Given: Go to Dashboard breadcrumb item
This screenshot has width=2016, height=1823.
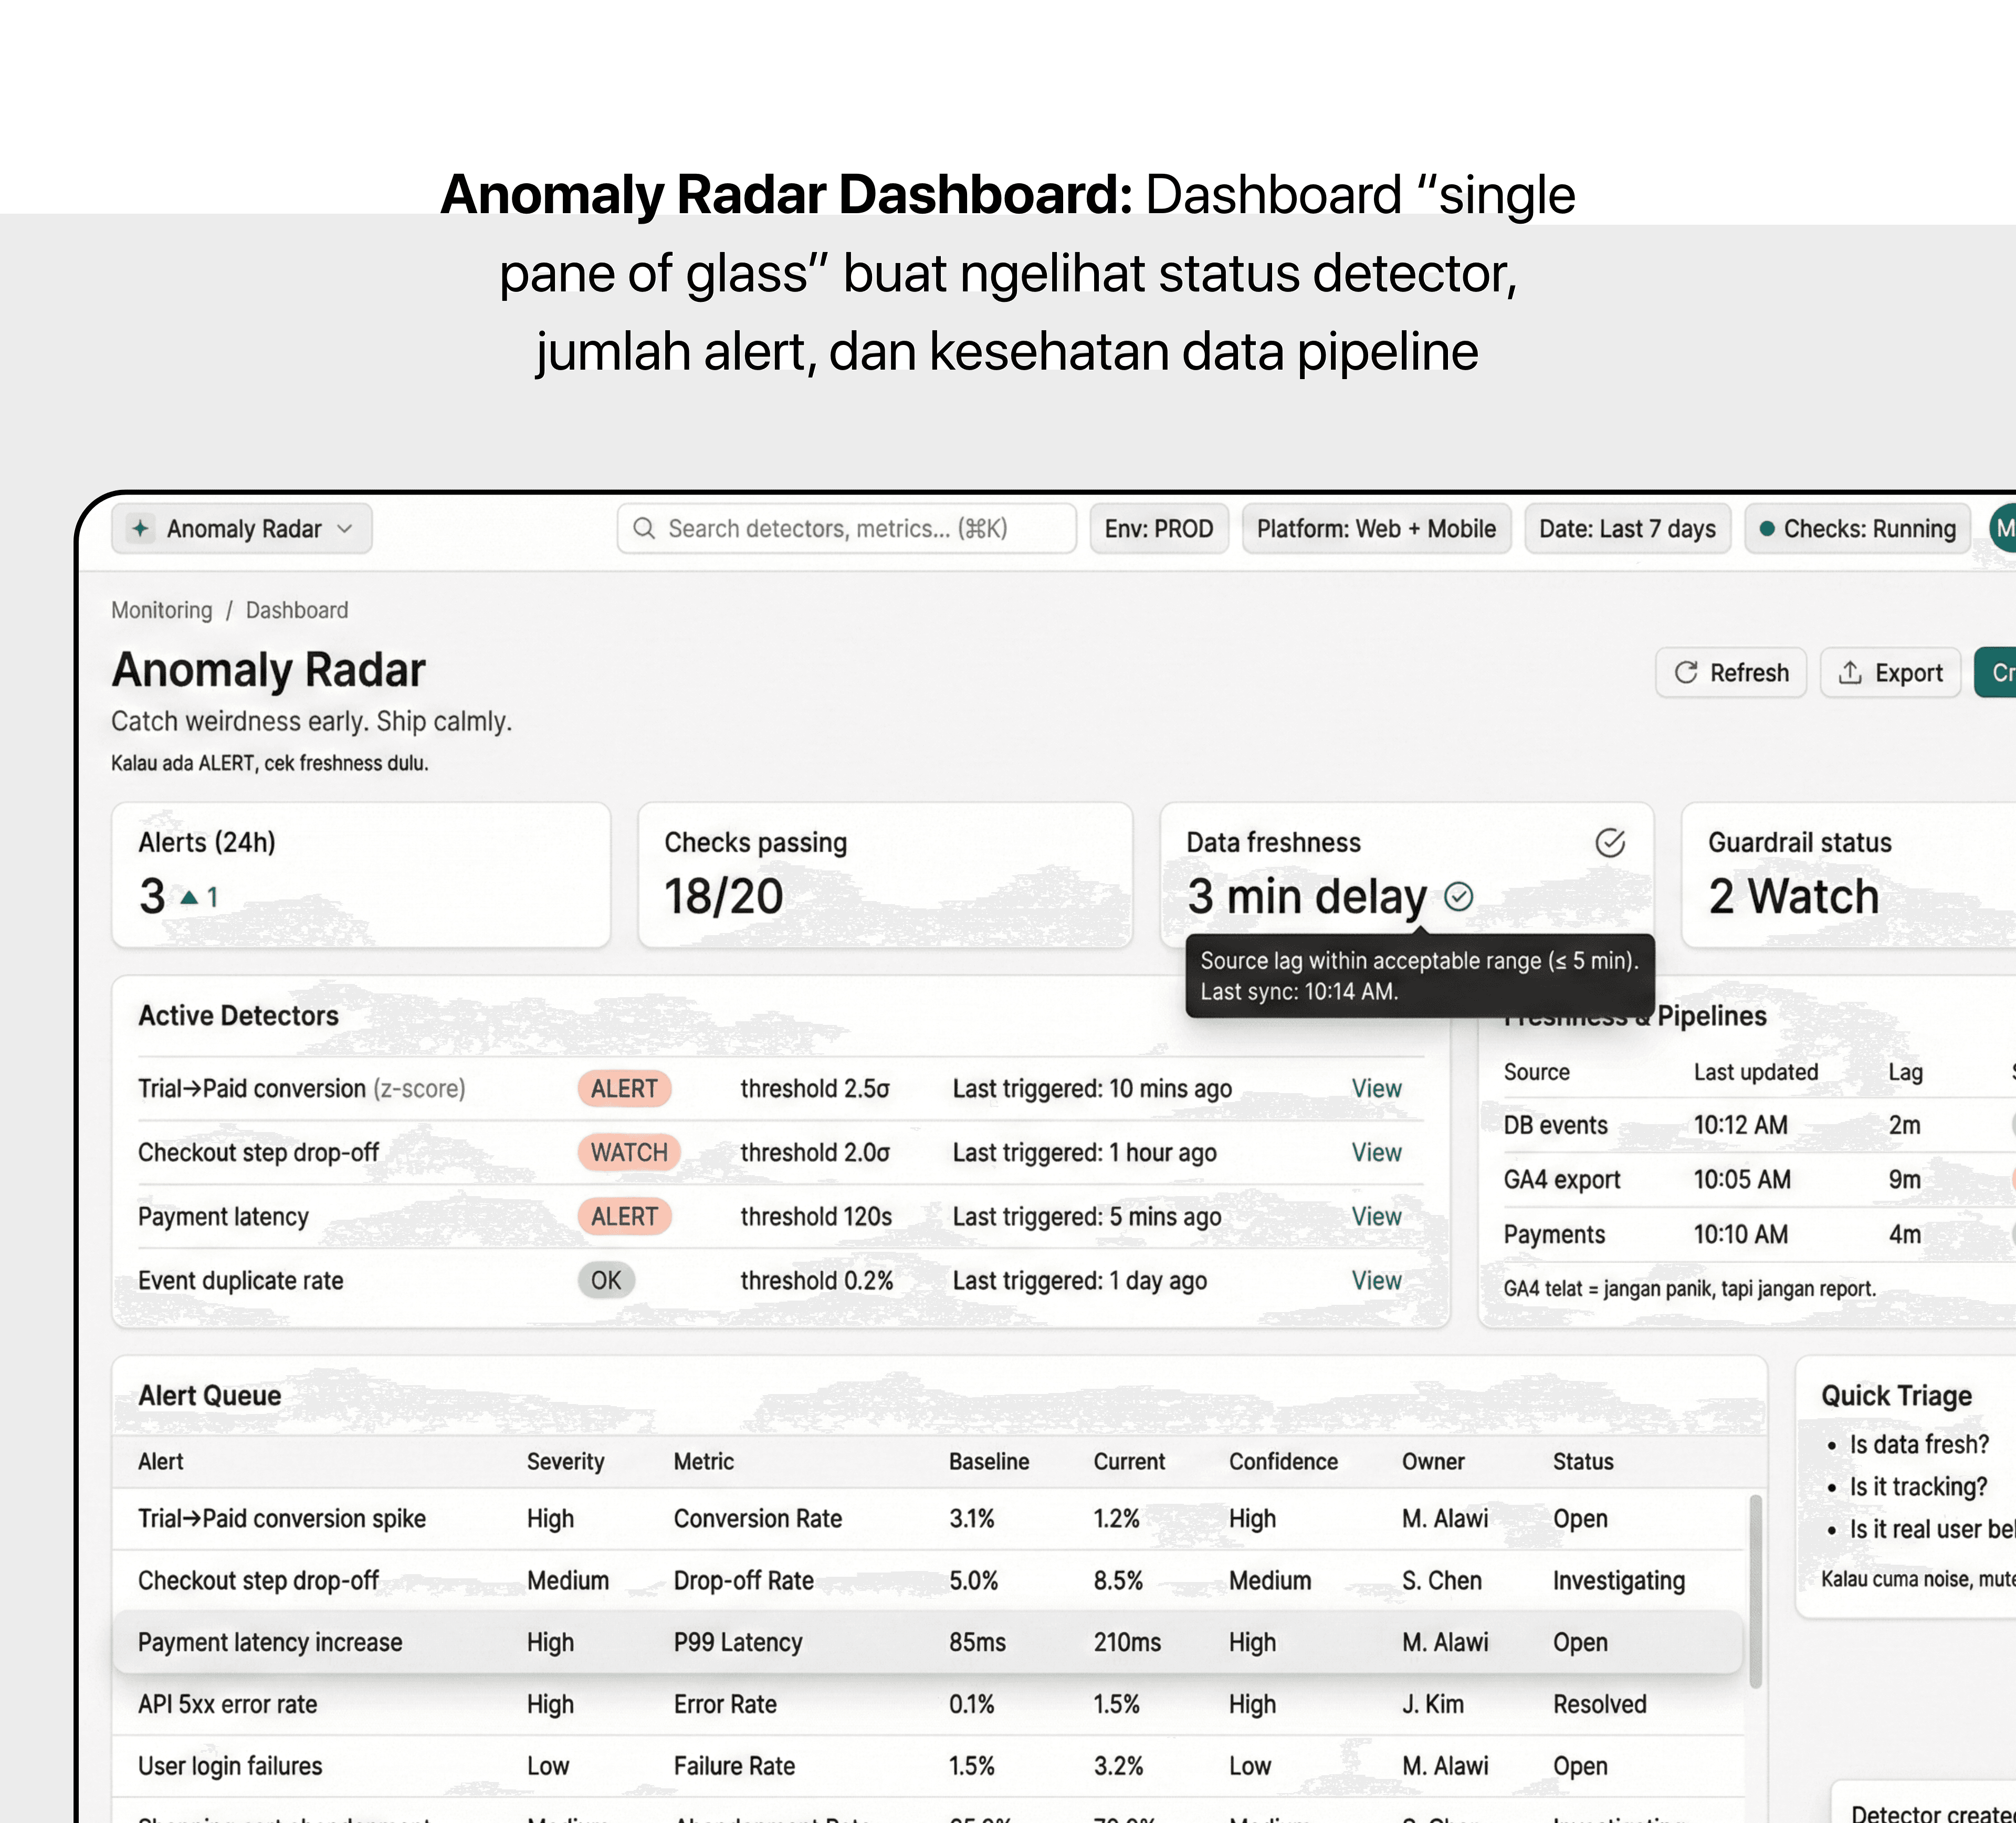Looking at the screenshot, I should [297, 610].
